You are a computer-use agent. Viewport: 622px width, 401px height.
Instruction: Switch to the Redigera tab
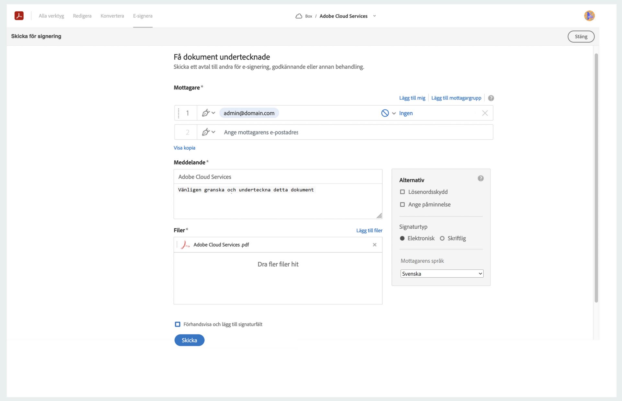click(82, 16)
